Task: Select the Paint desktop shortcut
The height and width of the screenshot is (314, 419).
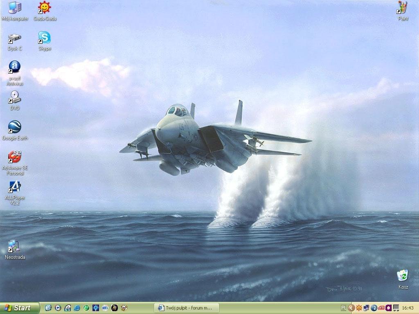Action: [403, 11]
